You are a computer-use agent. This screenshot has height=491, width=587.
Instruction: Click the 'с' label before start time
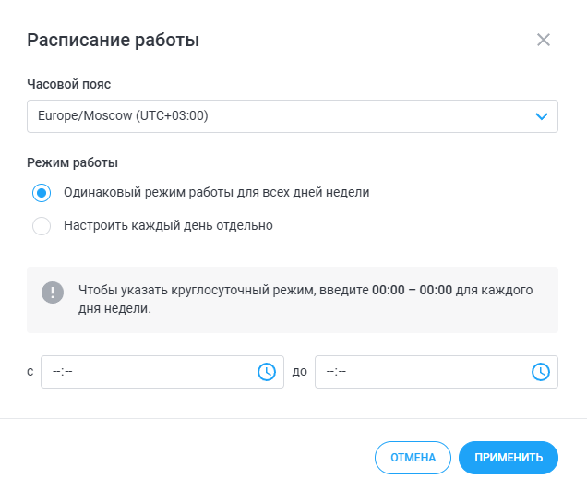30,372
